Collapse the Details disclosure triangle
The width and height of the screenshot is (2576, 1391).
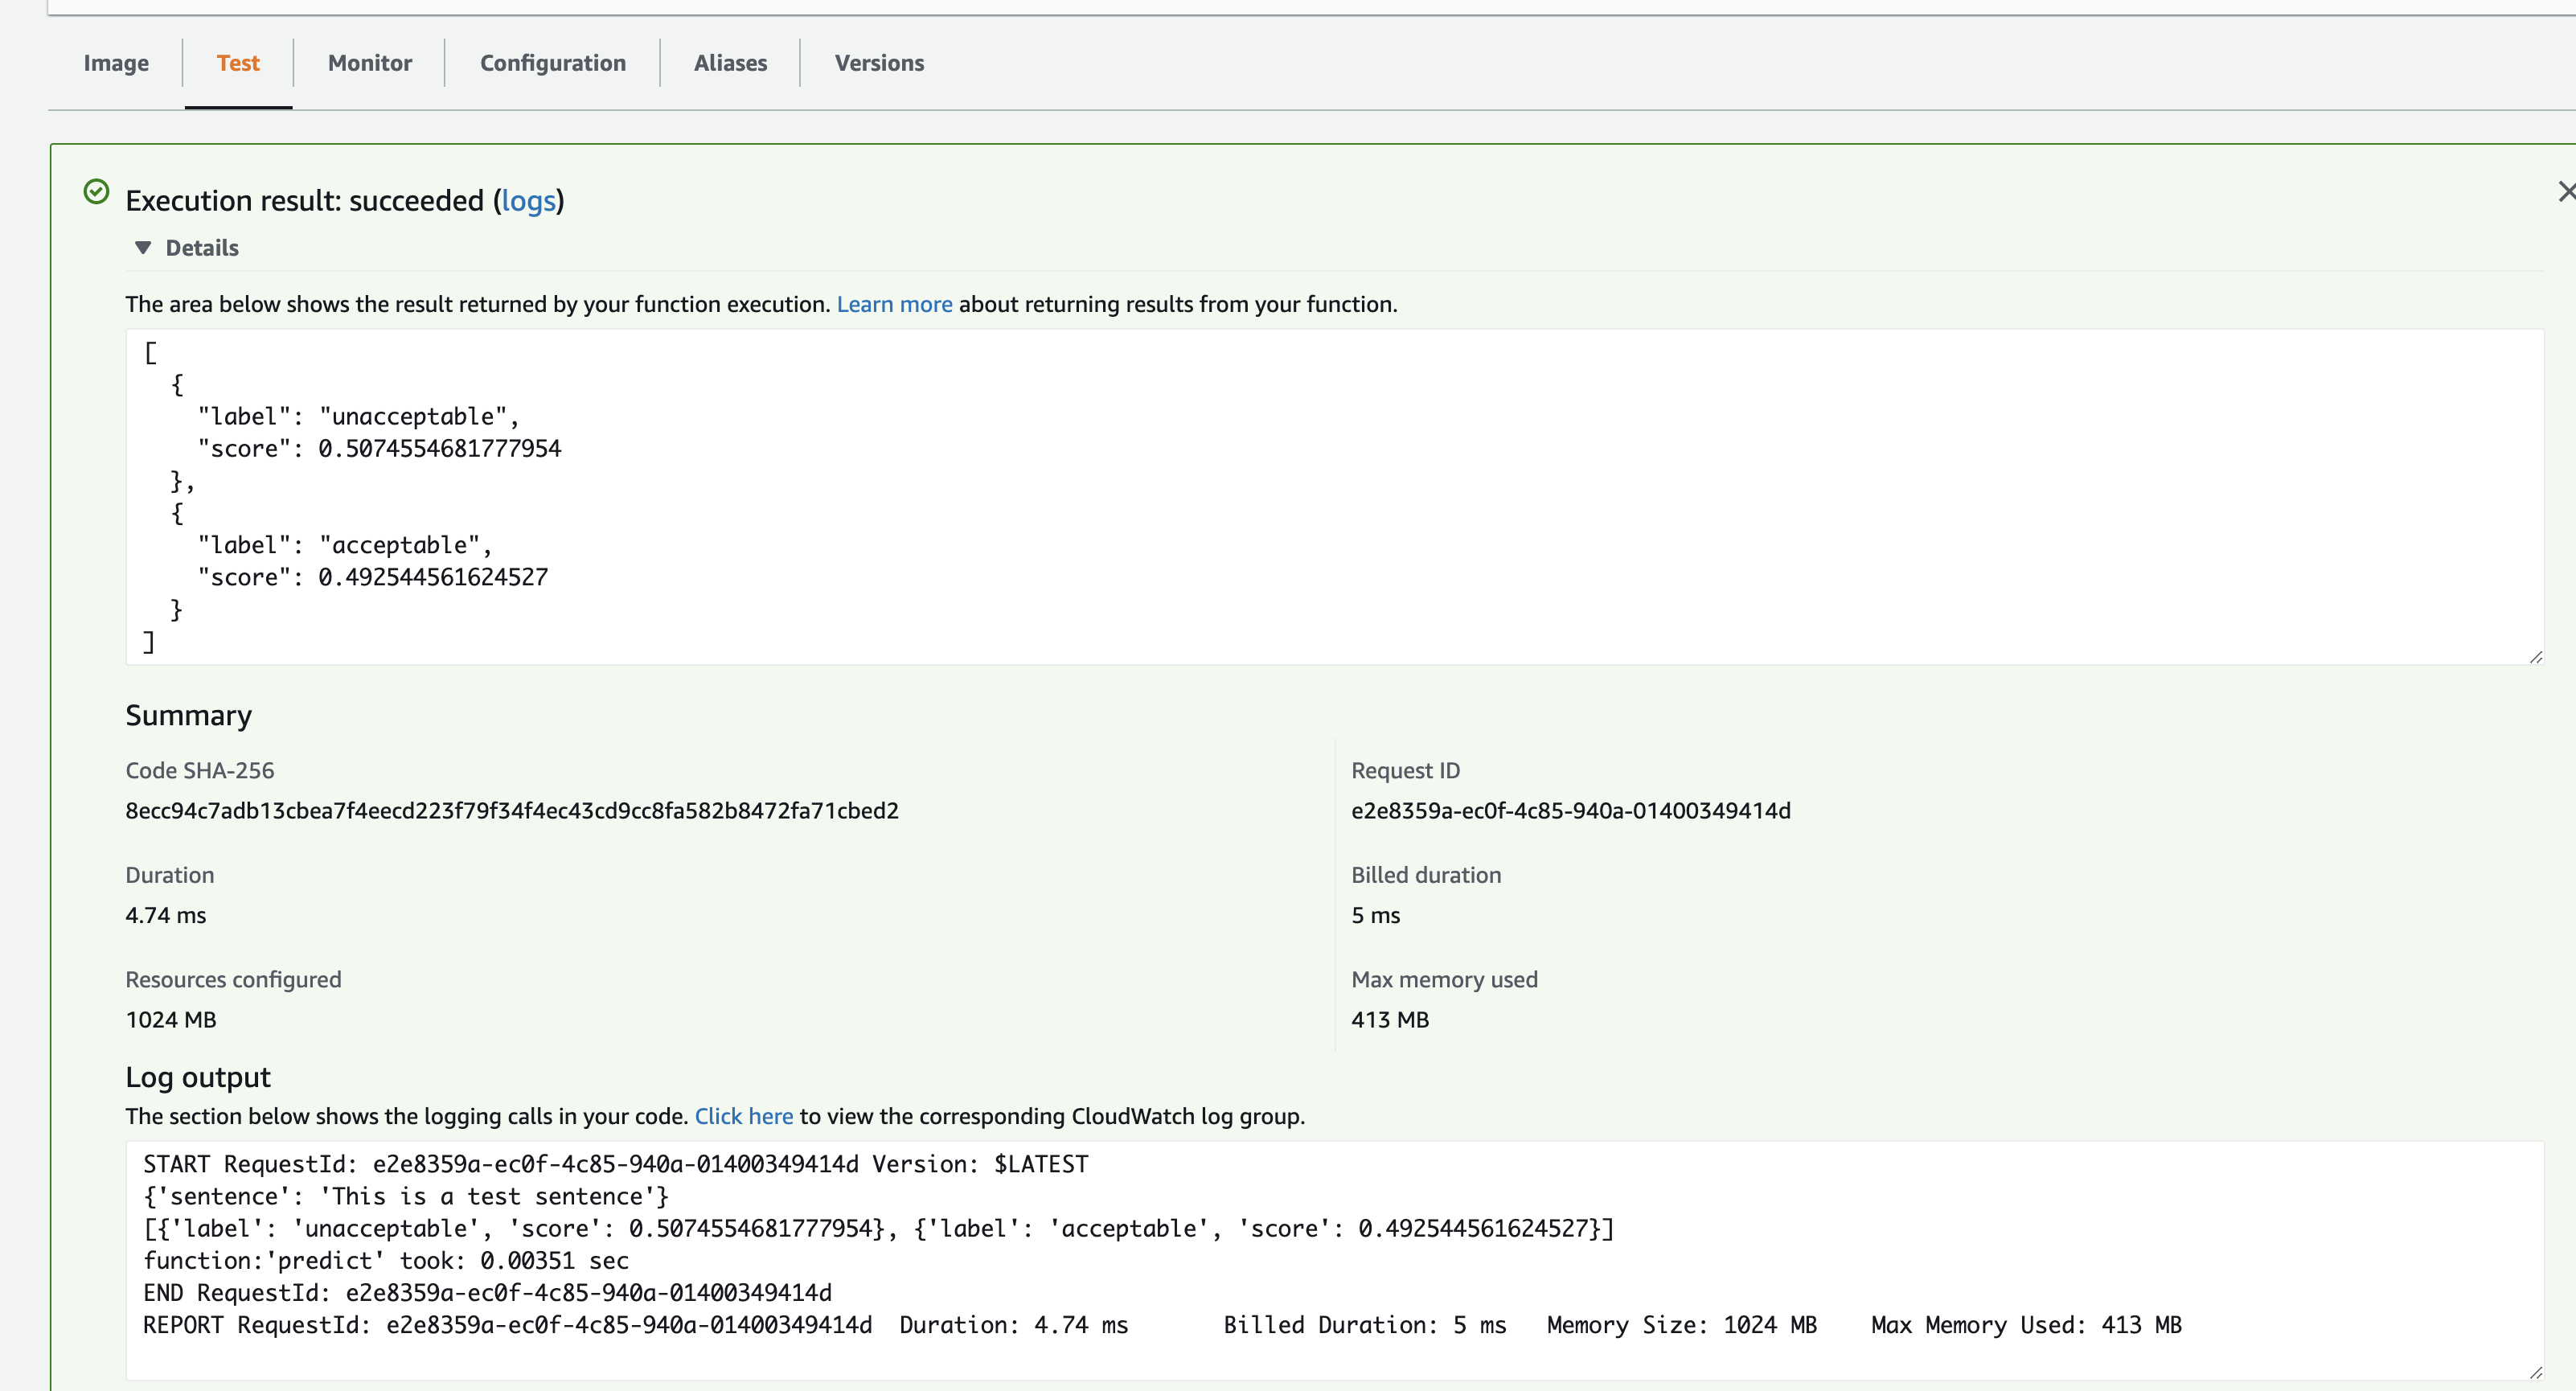click(x=143, y=248)
